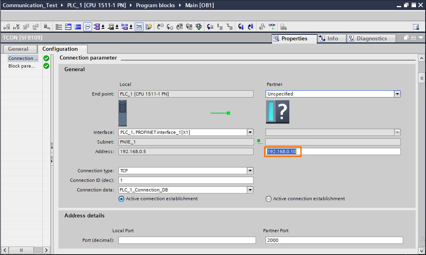This screenshot has width=426, height=255.
Task: Open the Connection type dropdown showing TCP
Action: pyautogui.click(x=250, y=171)
